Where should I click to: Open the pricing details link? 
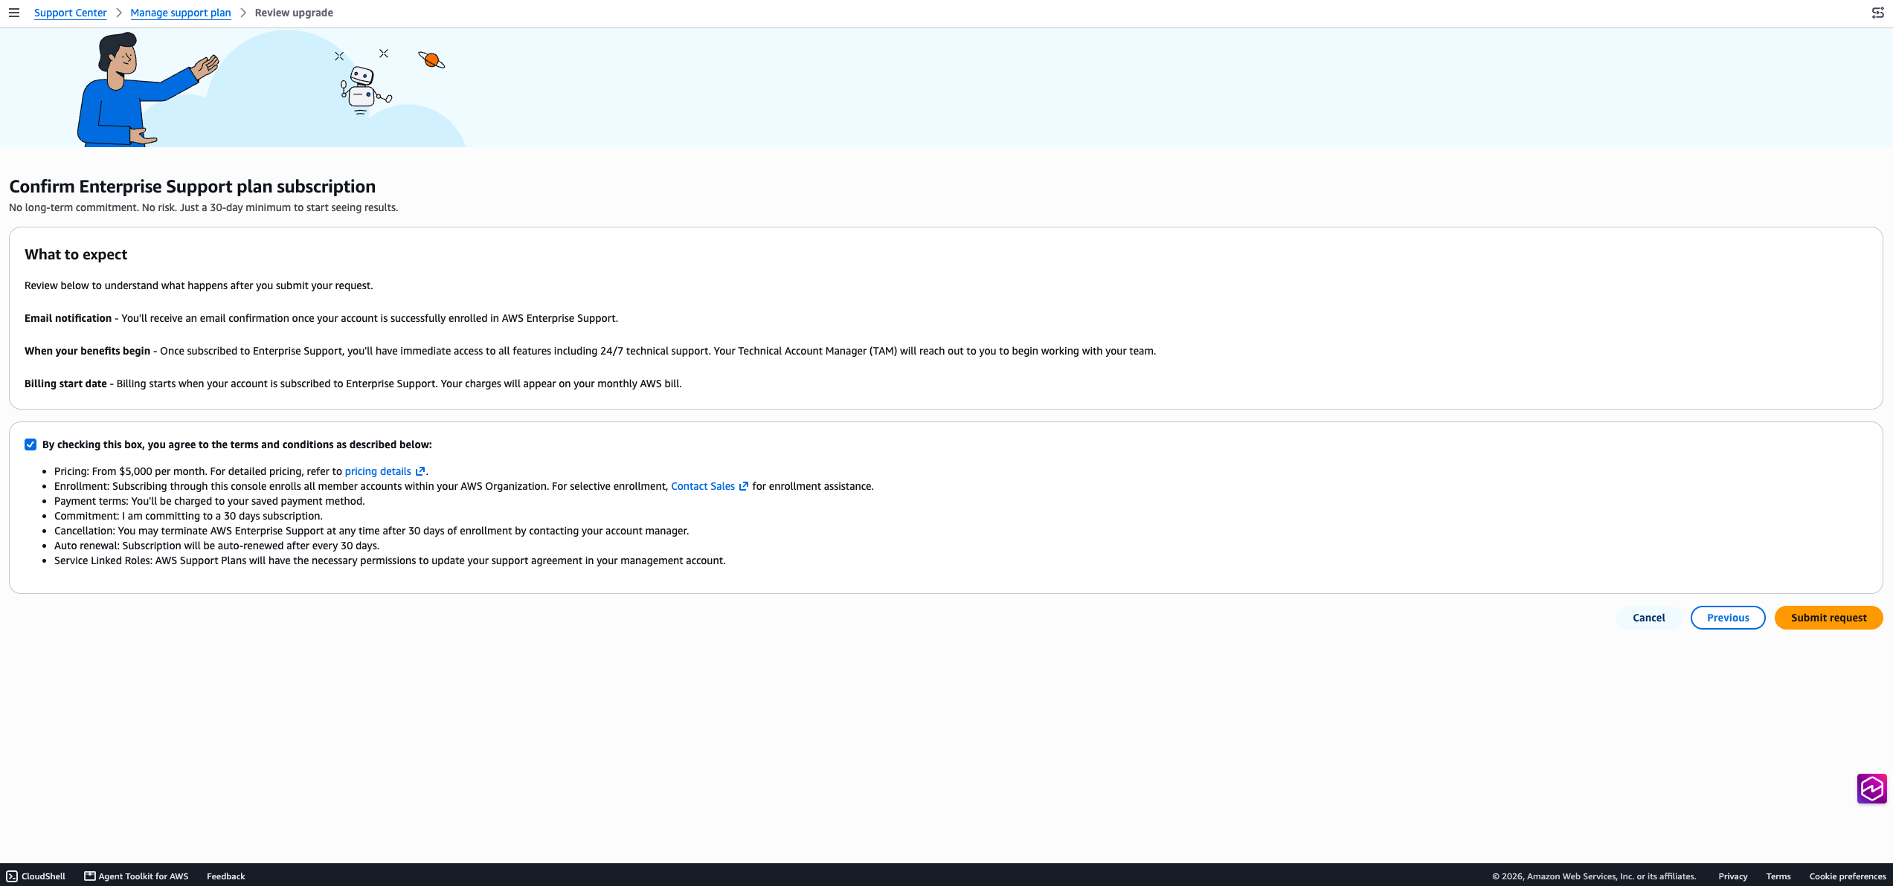(378, 471)
